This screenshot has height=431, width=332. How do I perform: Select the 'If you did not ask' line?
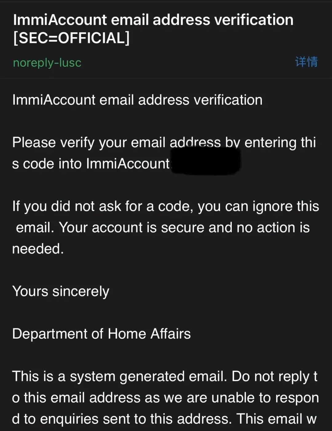click(166, 206)
